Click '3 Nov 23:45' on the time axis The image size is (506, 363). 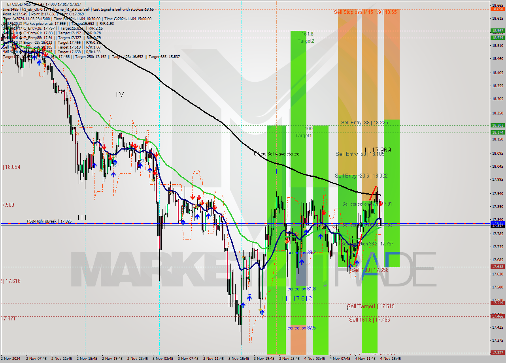[x=289, y=359]
